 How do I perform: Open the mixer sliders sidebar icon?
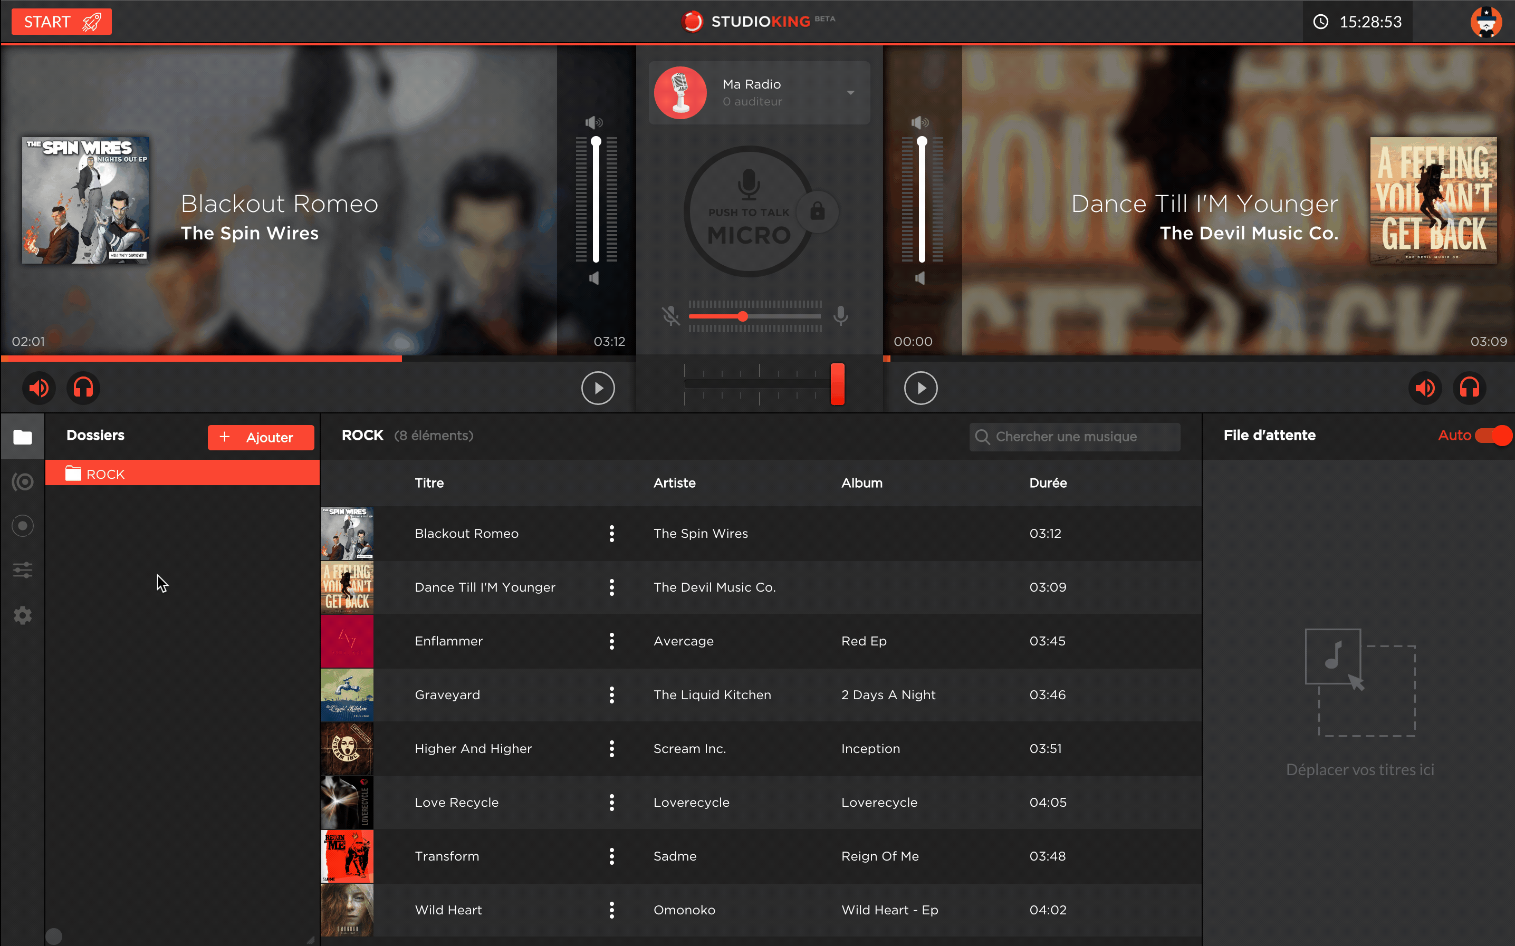click(23, 570)
